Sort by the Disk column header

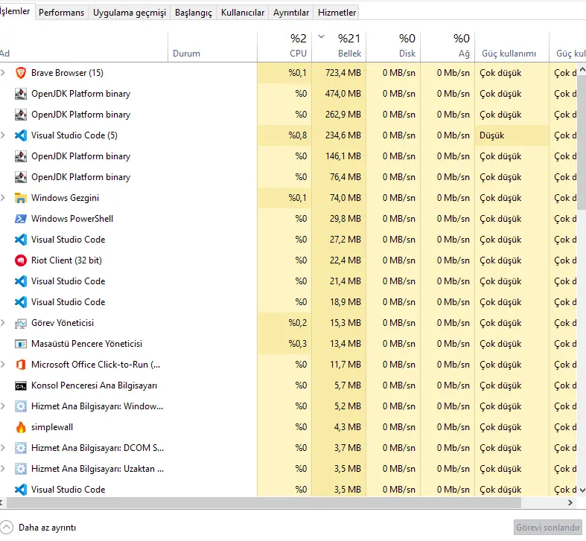point(393,46)
